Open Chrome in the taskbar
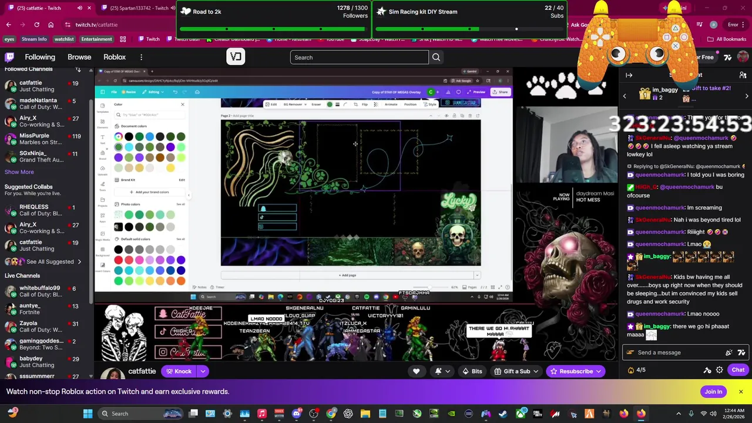 tap(331, 414)
